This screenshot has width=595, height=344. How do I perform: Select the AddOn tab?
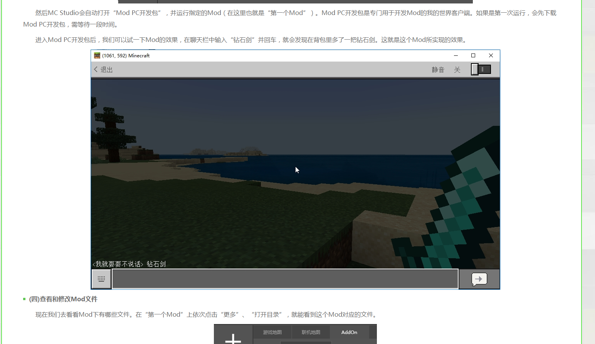pos(349,332)
